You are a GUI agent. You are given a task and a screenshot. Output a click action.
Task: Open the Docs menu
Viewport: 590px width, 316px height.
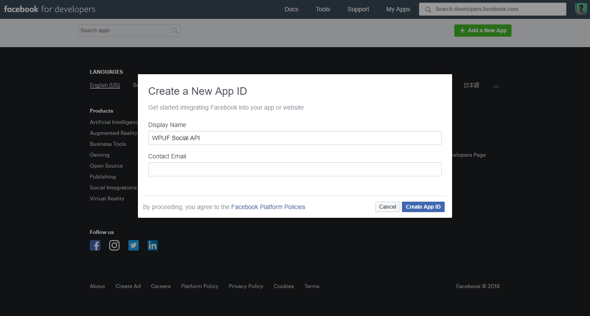292,9
